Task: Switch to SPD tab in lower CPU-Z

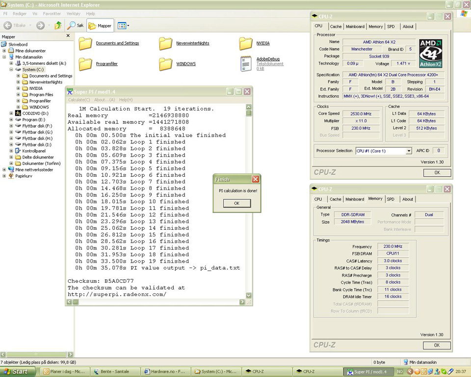Action: [x=391, y=199]
